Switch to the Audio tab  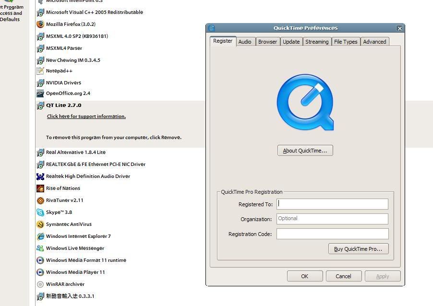(x=245, y=42)
